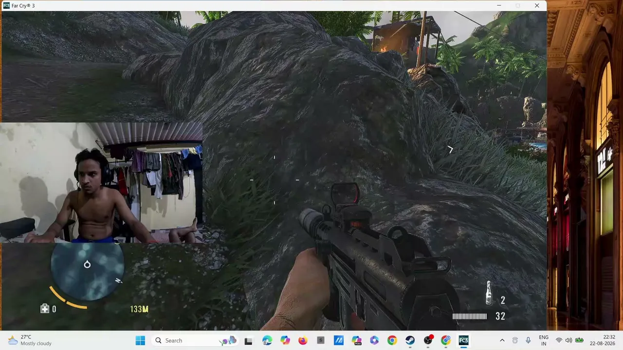Click the webcam overlay in the game window
Screen dimensions: 623x350
(x=101, y=183)
